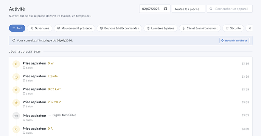Click the clock icon in history banner

click(x=14, y=40)
